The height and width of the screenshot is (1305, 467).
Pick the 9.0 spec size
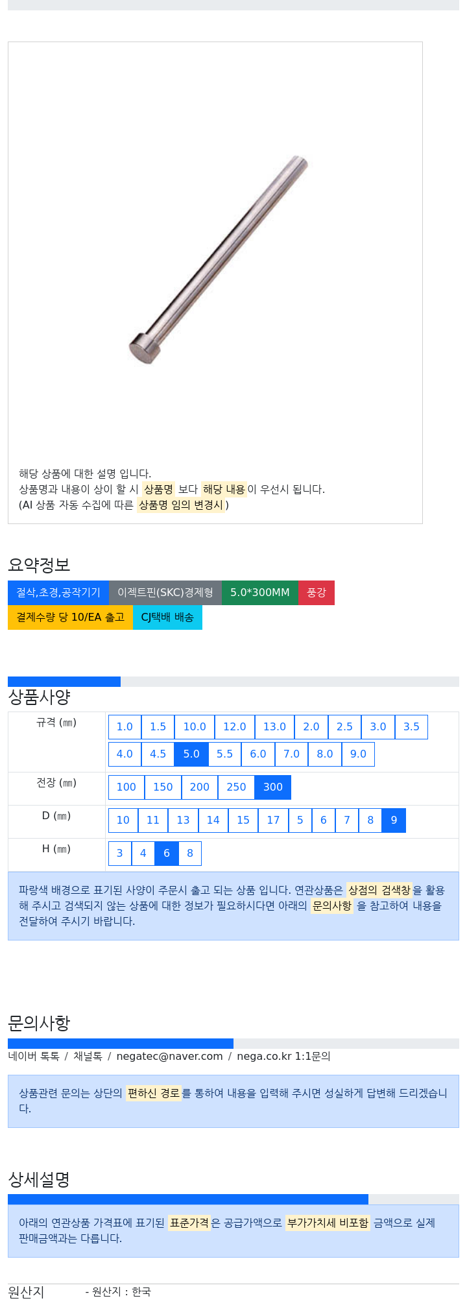(358, 754)
